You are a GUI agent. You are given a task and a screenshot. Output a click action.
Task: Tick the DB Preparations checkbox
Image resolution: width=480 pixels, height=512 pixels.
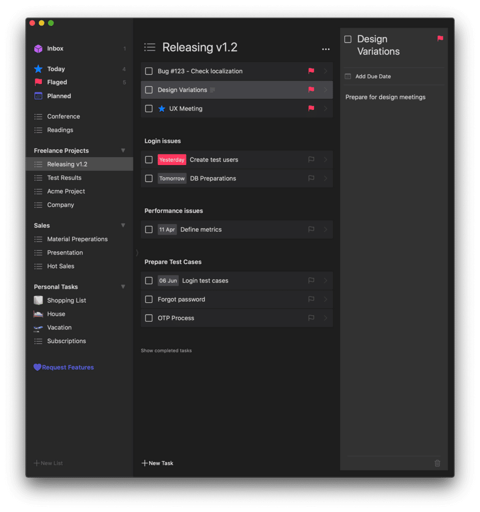coord(149,178)
